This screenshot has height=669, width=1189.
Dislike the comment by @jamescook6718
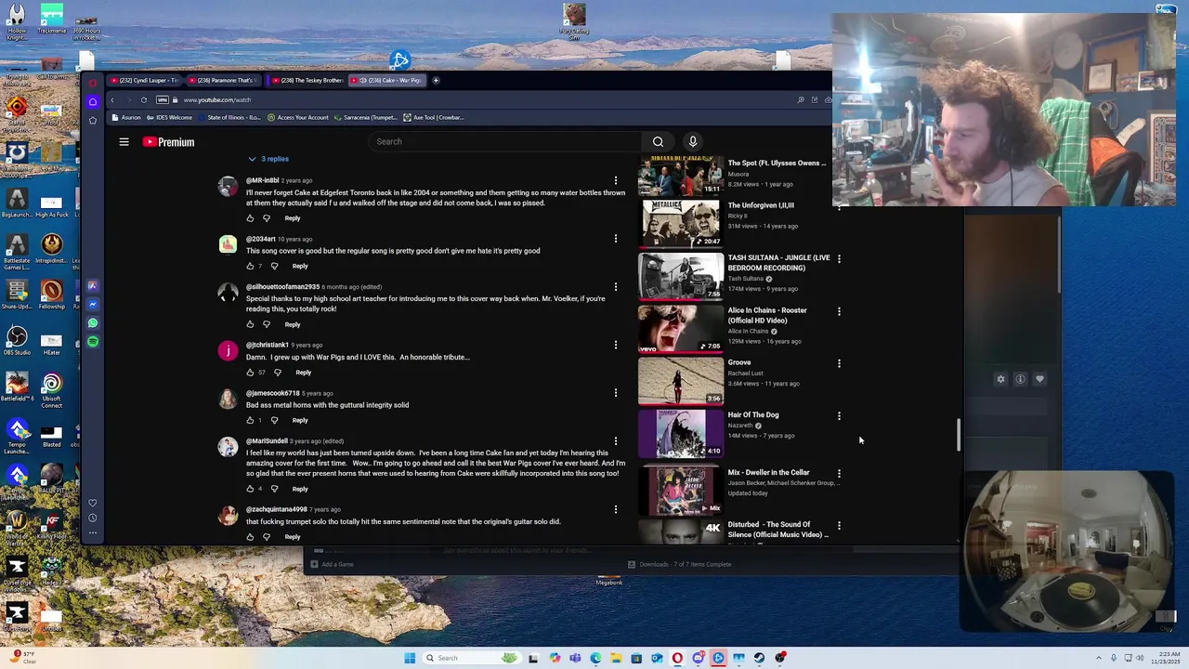(274, 420)
